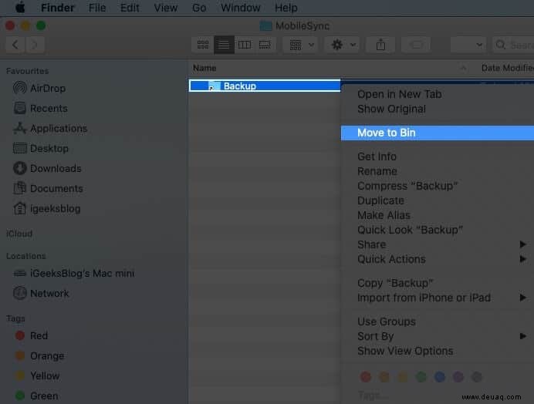Choose Duplicate from context menu
This screenshot has width=534, height=404.
coord(380,200)
